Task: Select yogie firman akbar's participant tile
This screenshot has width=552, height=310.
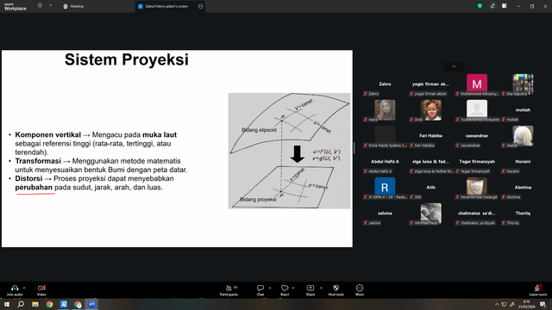Action: [x=430, y=84]
